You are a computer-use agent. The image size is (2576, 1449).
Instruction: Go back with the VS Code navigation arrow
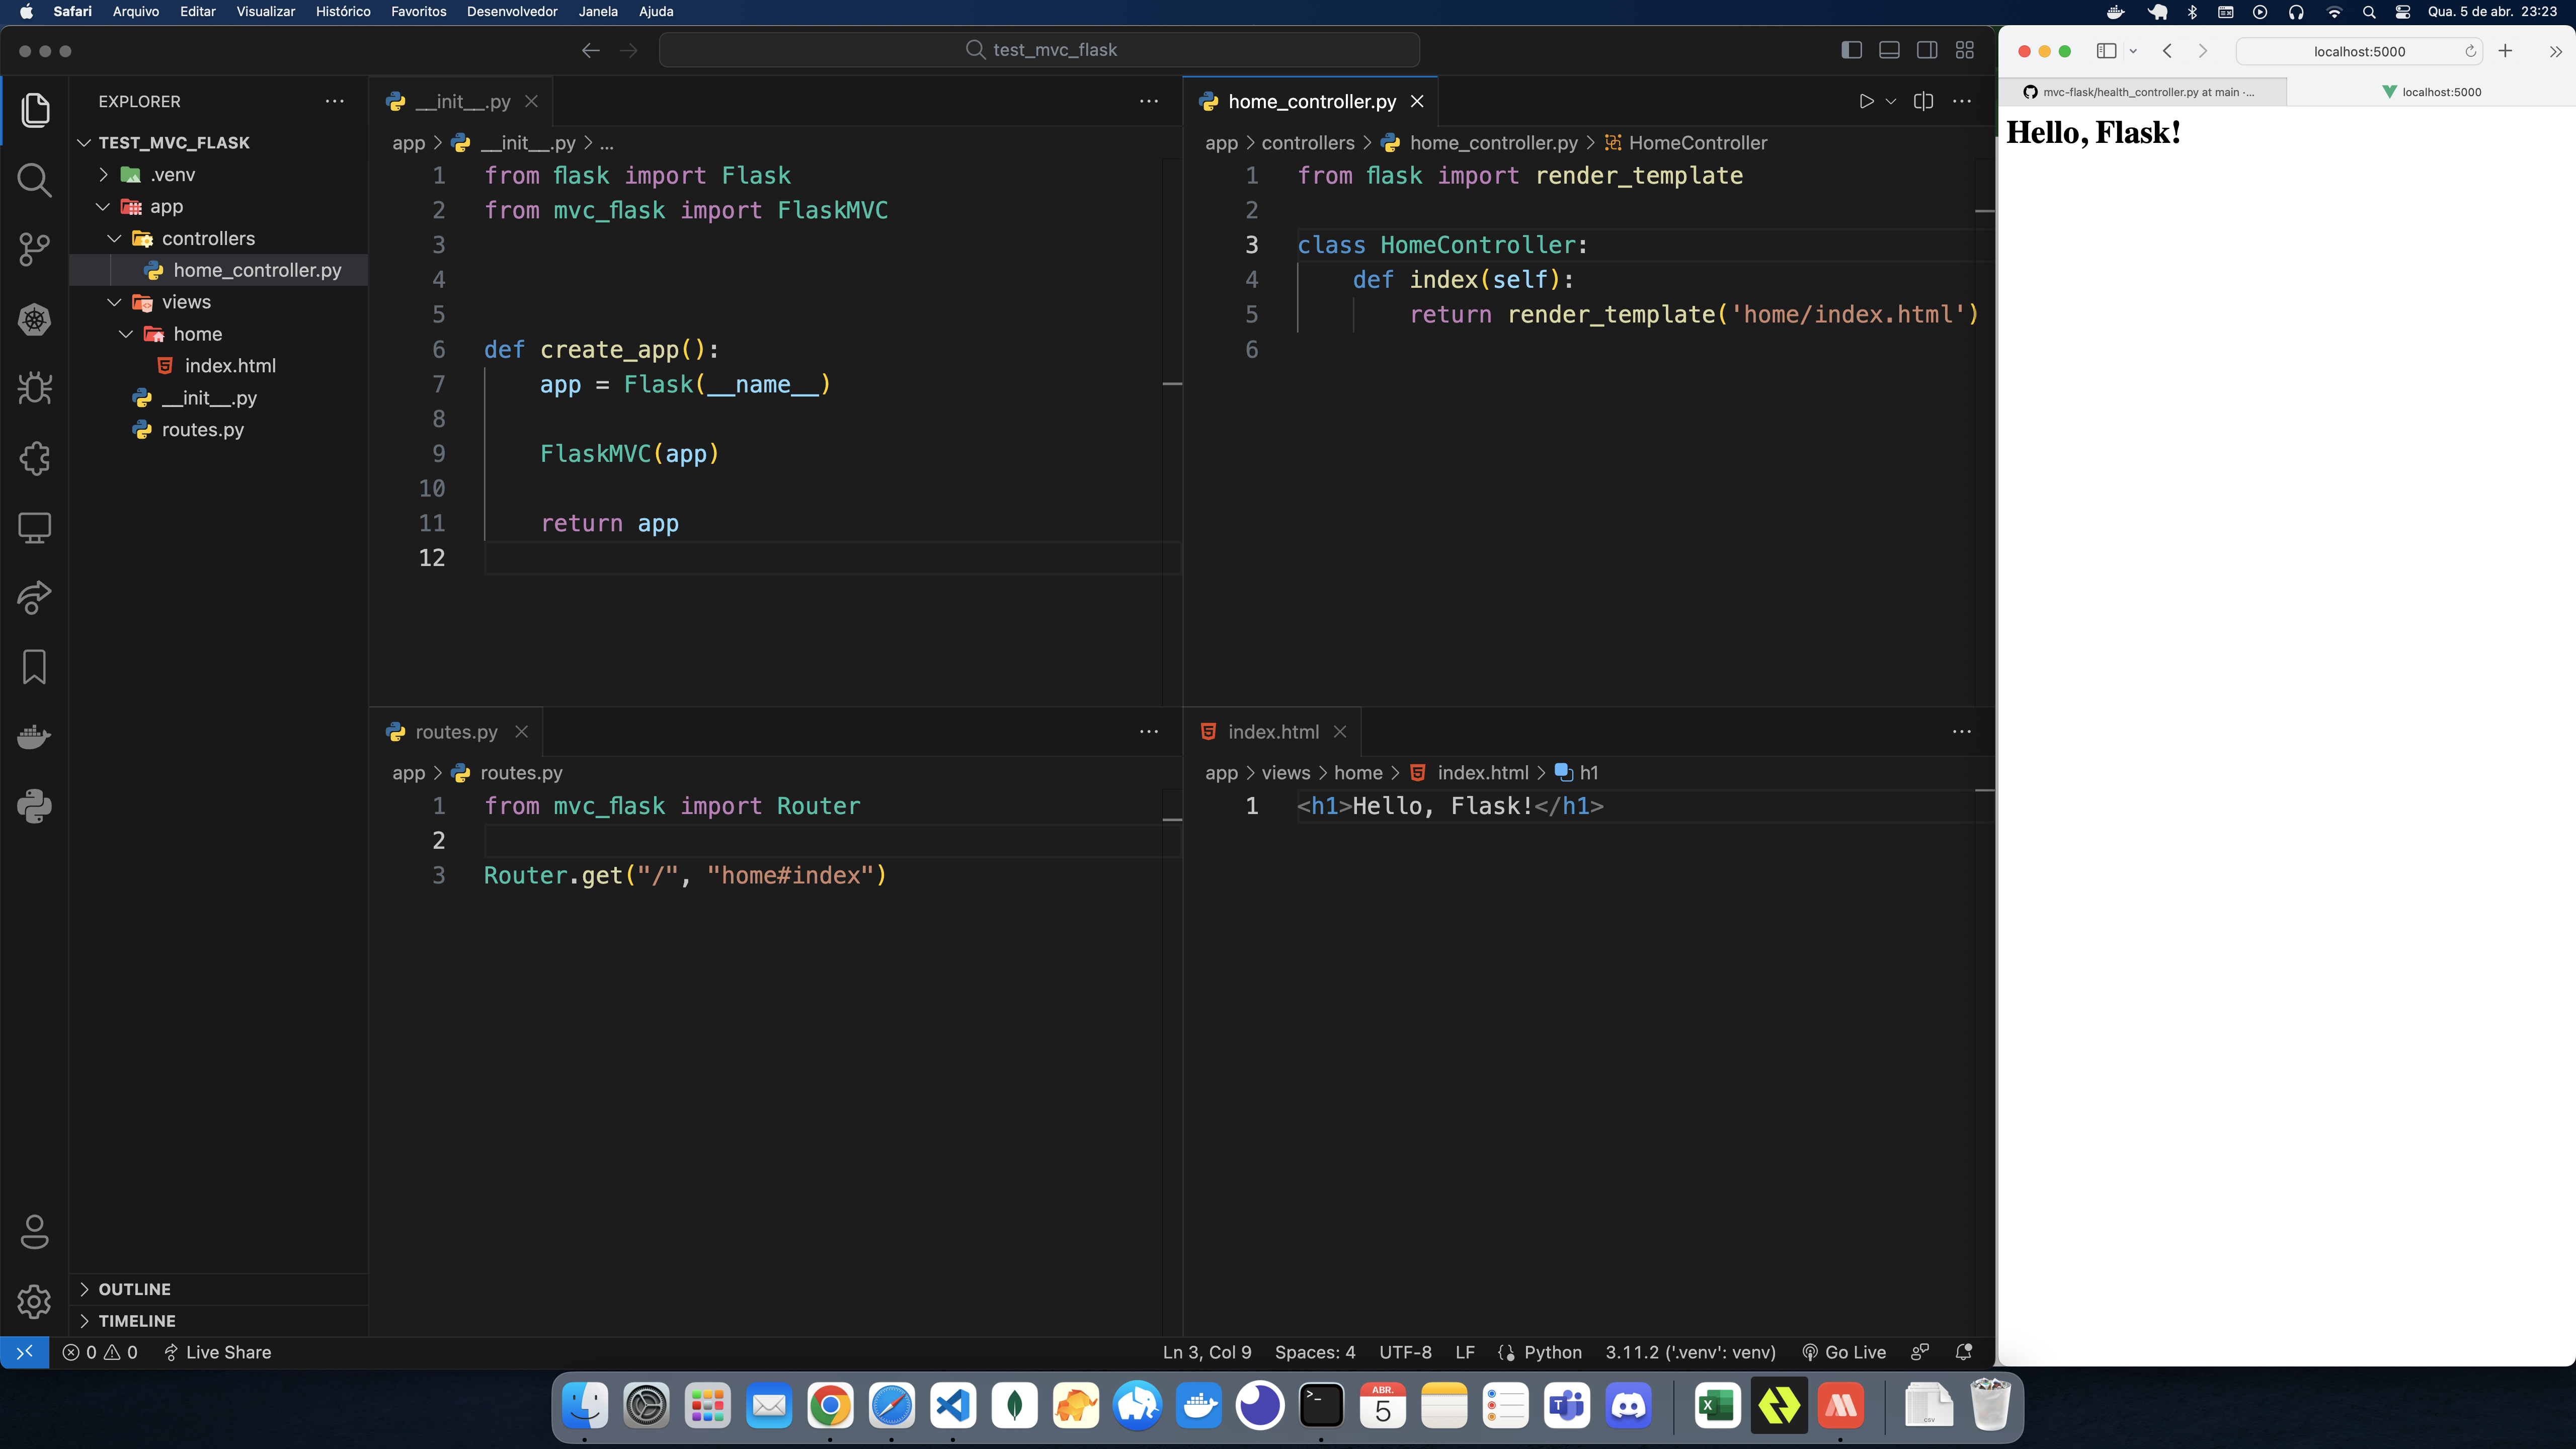(590, 50)
